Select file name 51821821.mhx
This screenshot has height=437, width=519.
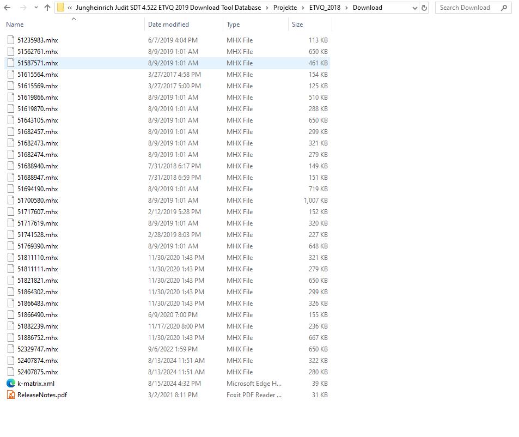coord(38,281)
